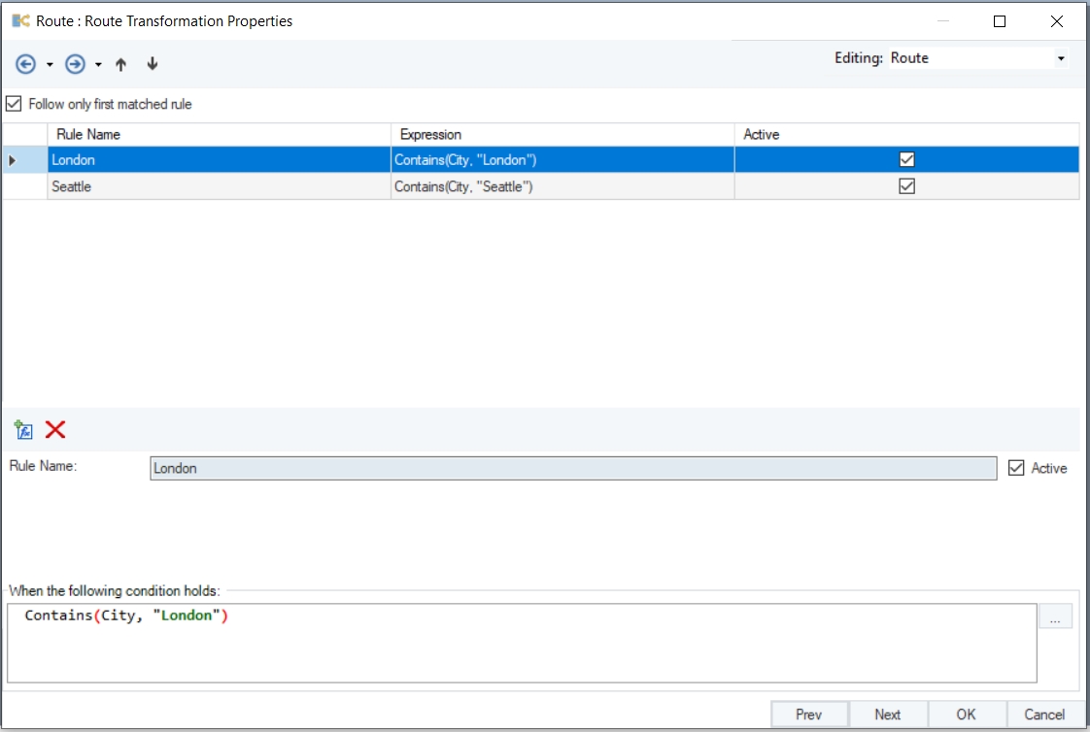Move rule down with down arrow
Viewport: 1090px width, 732px height.
[x=153, y=64]
